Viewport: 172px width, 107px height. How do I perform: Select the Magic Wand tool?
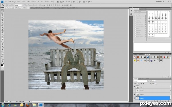pyautogui.click(x=2, y=18)
